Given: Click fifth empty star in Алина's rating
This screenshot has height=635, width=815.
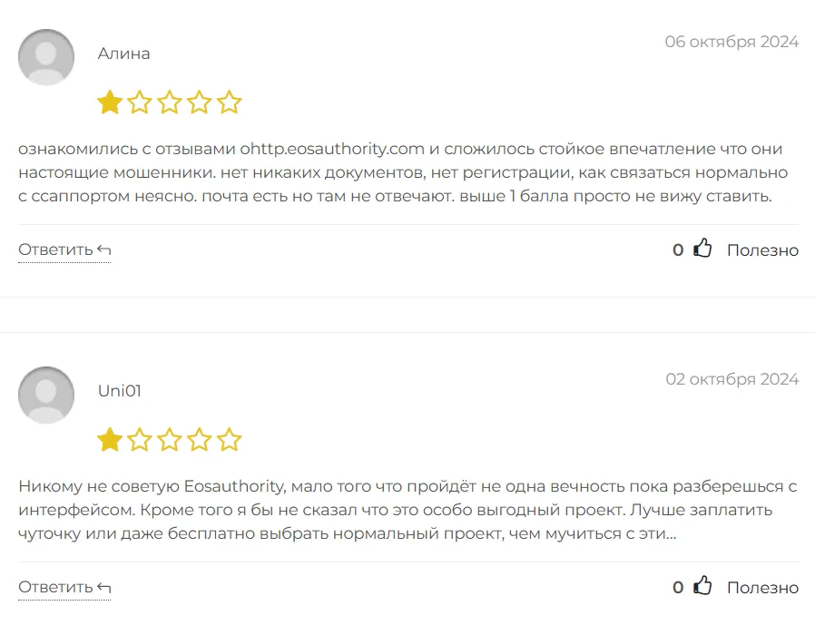Looking at the screenshot, I should click(x=230, y=103).
